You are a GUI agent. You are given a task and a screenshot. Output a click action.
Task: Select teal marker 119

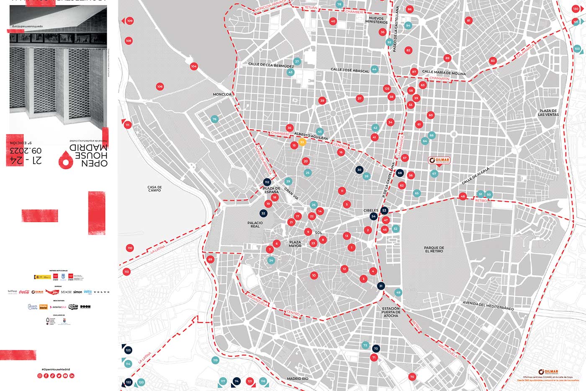tap(216, 360)
